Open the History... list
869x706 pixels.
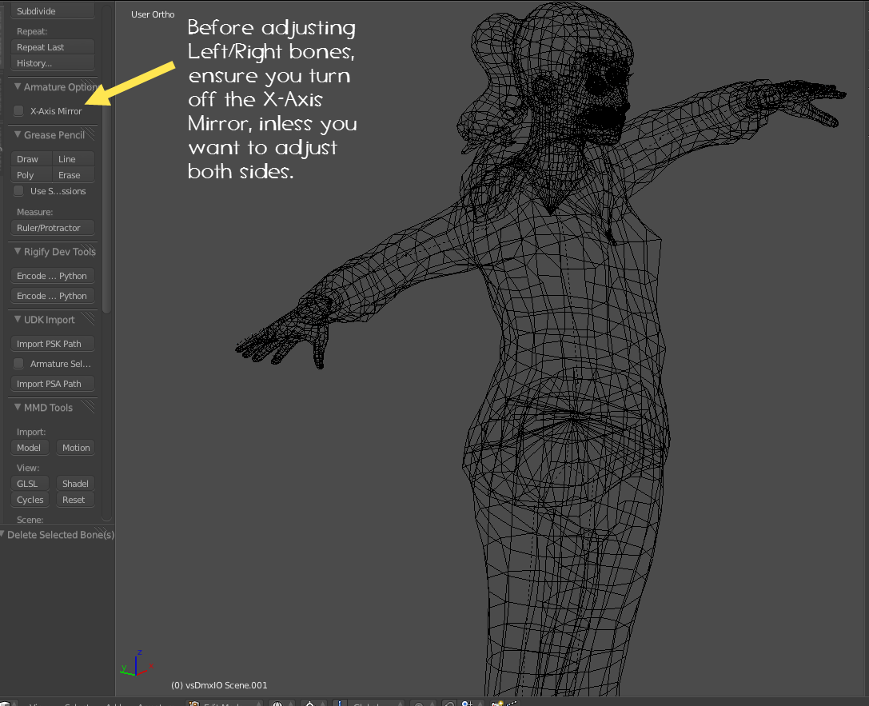[x=53, y=63]
